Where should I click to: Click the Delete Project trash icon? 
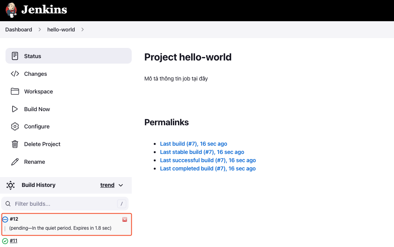(15, 144)
